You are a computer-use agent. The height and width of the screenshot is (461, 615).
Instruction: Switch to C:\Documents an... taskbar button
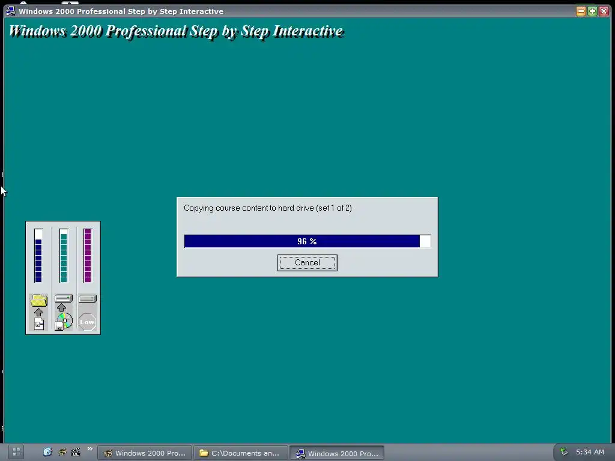coord(240,453)
